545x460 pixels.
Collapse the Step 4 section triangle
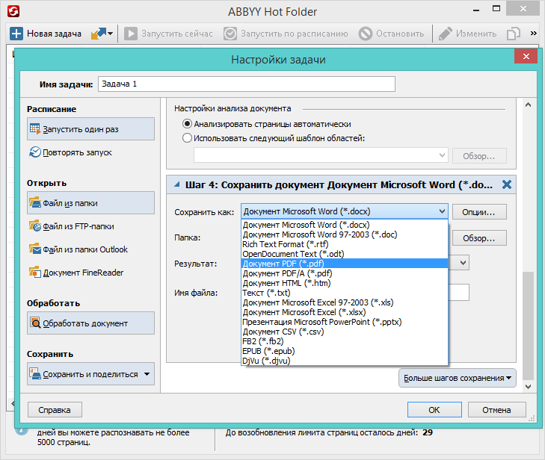pos(177,184)
